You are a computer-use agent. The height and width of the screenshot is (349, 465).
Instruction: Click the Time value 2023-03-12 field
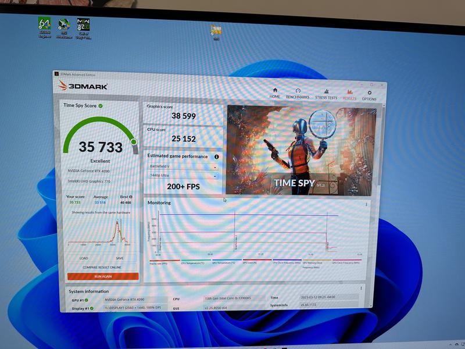click(329, 297)
